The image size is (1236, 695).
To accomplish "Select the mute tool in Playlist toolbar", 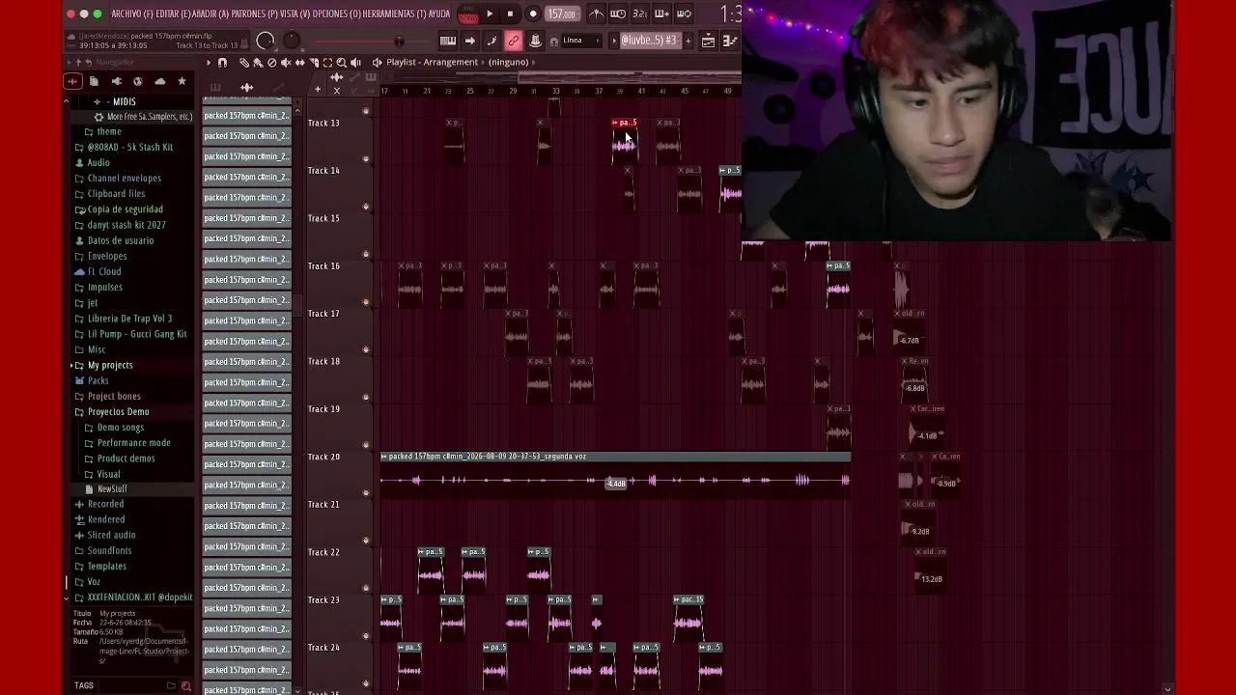I will 286,63.
